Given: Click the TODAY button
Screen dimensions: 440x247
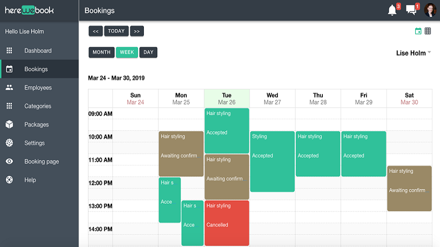Looking at the screenshot, I should (x=116, y=31).
